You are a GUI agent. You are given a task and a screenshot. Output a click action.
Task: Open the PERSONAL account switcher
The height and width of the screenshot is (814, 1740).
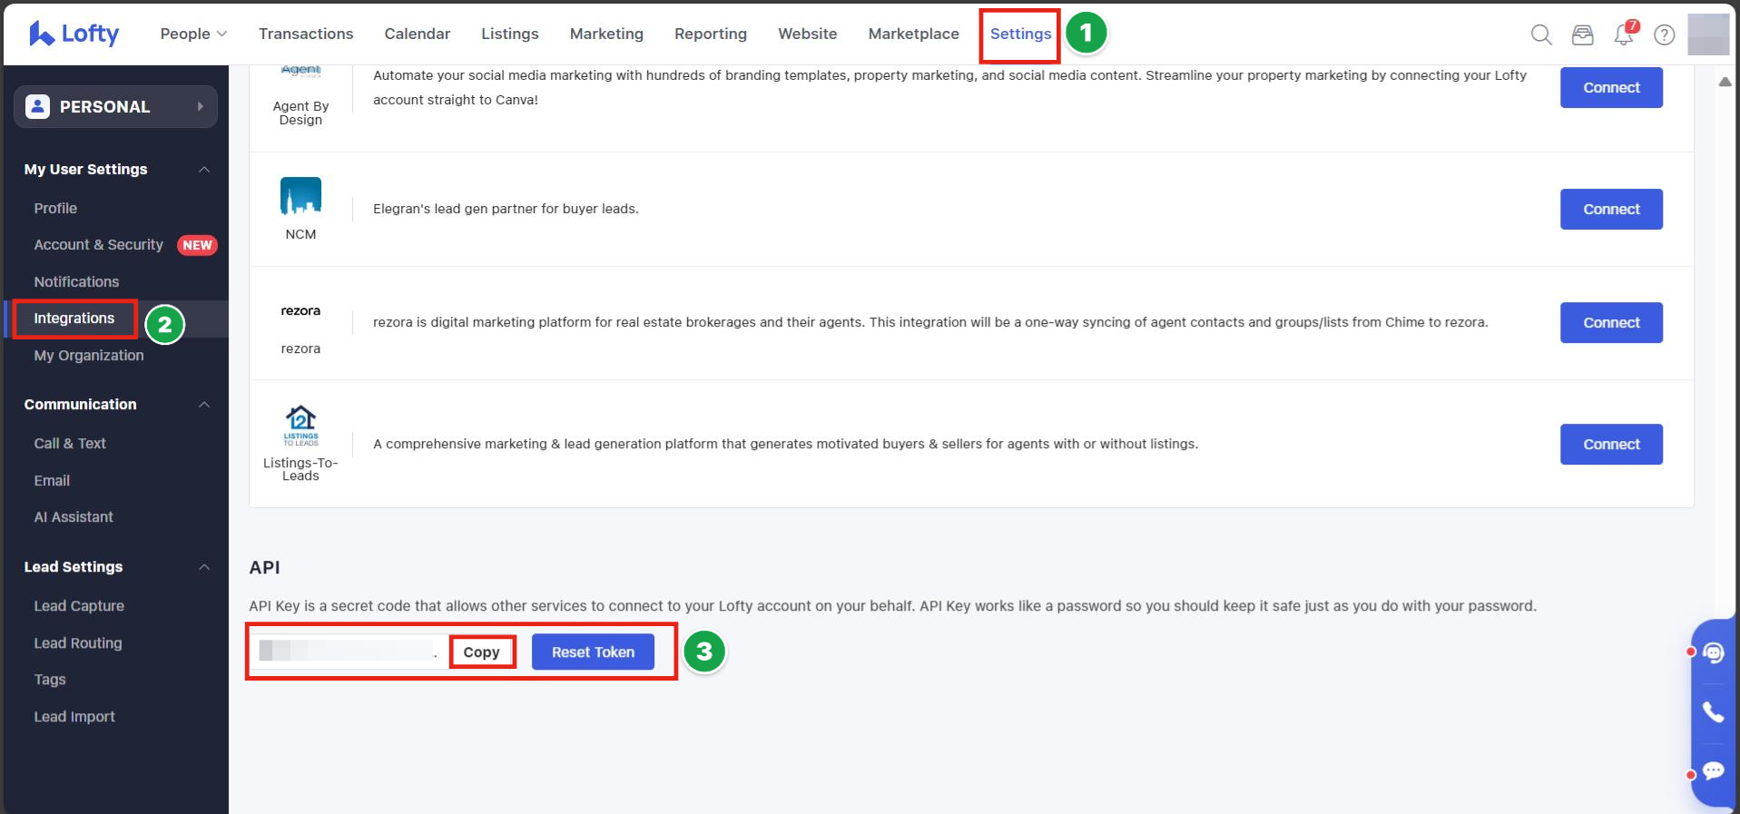115,107
